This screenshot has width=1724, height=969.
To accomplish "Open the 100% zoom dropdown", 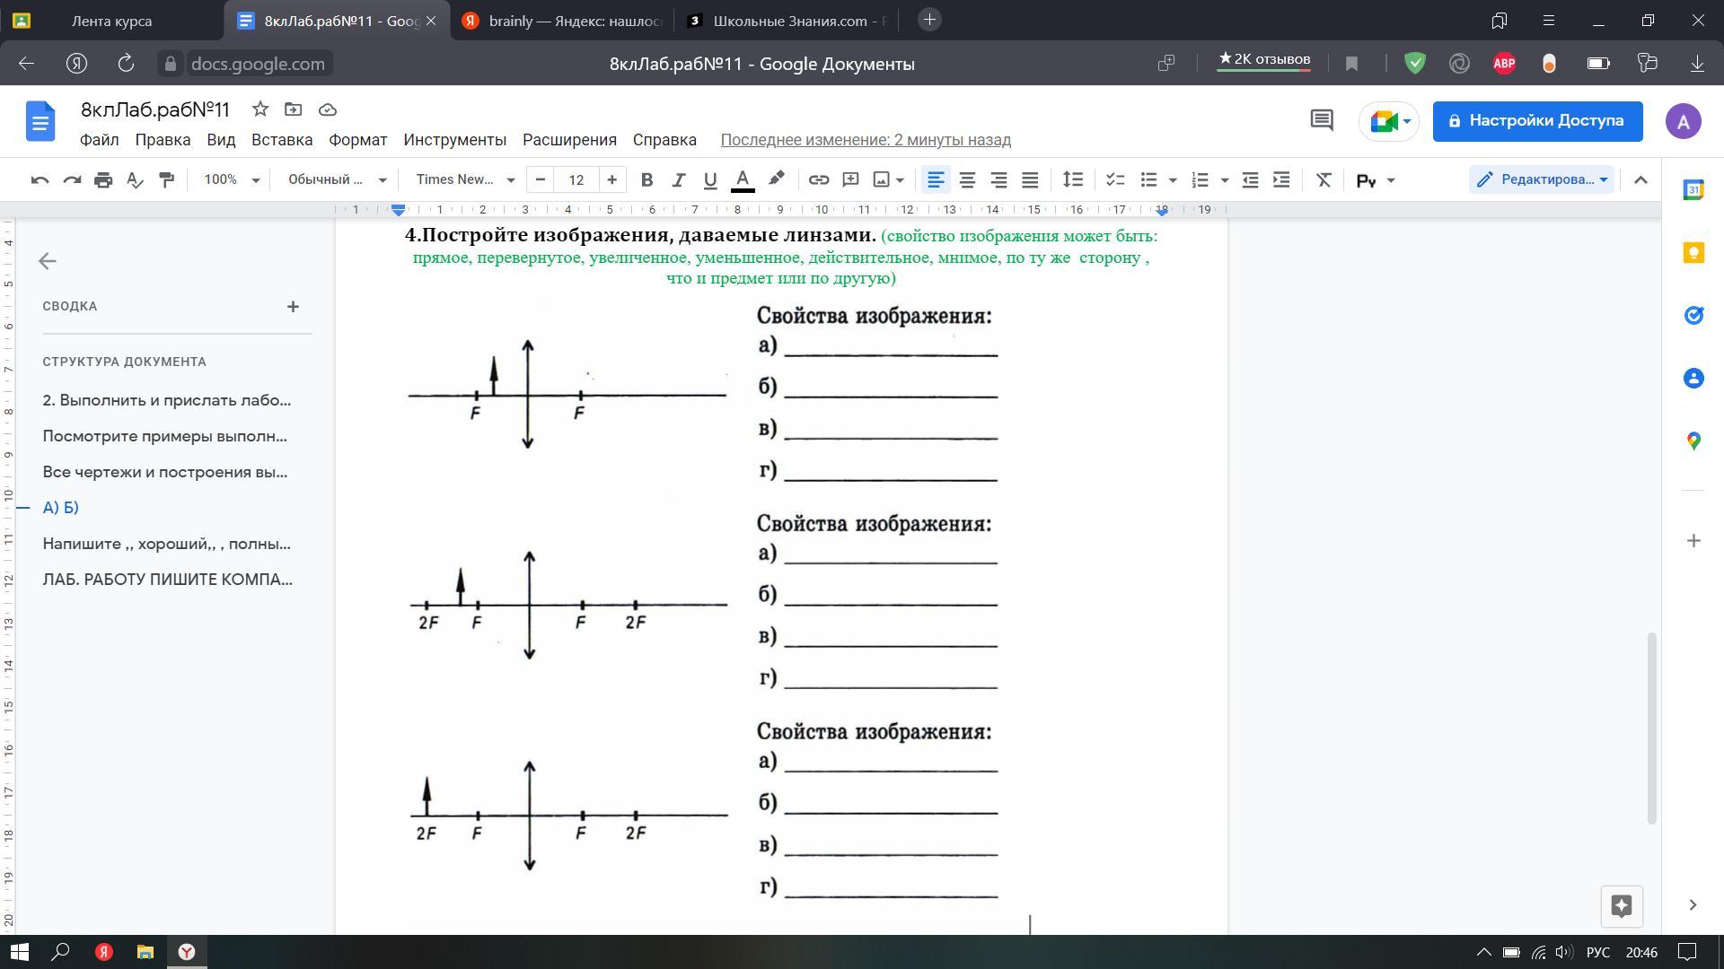I will coord(231,180).
